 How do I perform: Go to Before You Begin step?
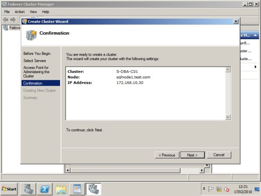pos(37,54)
